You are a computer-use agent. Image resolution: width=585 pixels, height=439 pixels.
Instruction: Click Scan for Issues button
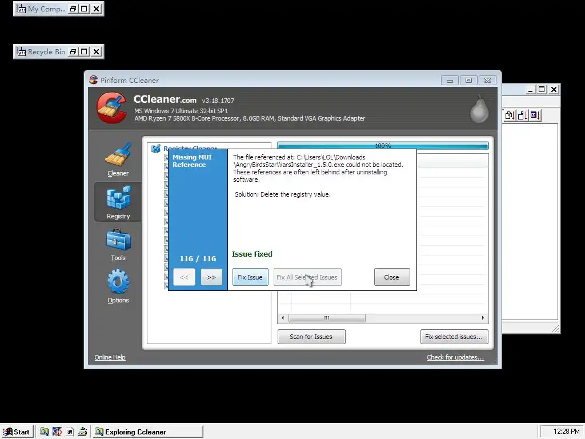(x=311, y=337)
